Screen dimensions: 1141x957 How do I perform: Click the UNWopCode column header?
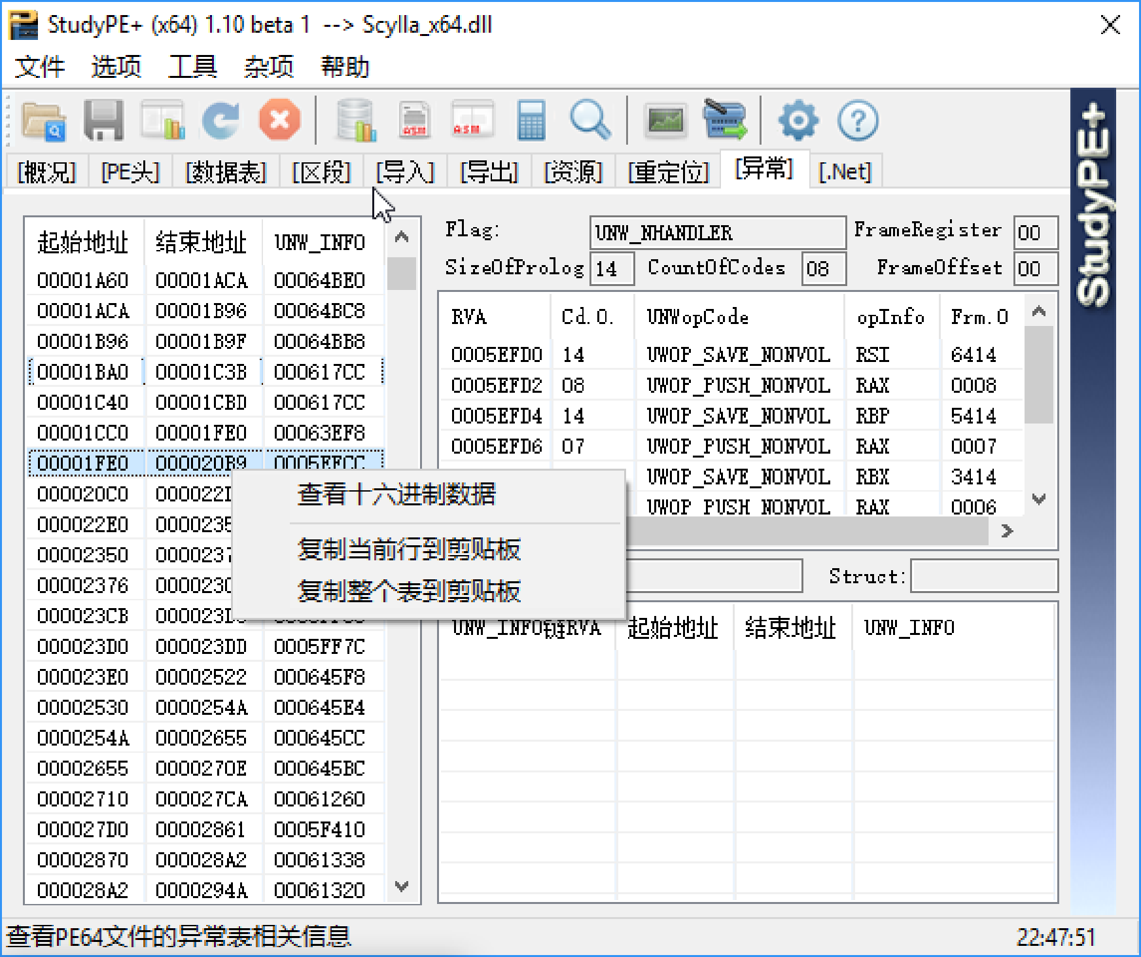pyautogui.click(x=739, y=317)
